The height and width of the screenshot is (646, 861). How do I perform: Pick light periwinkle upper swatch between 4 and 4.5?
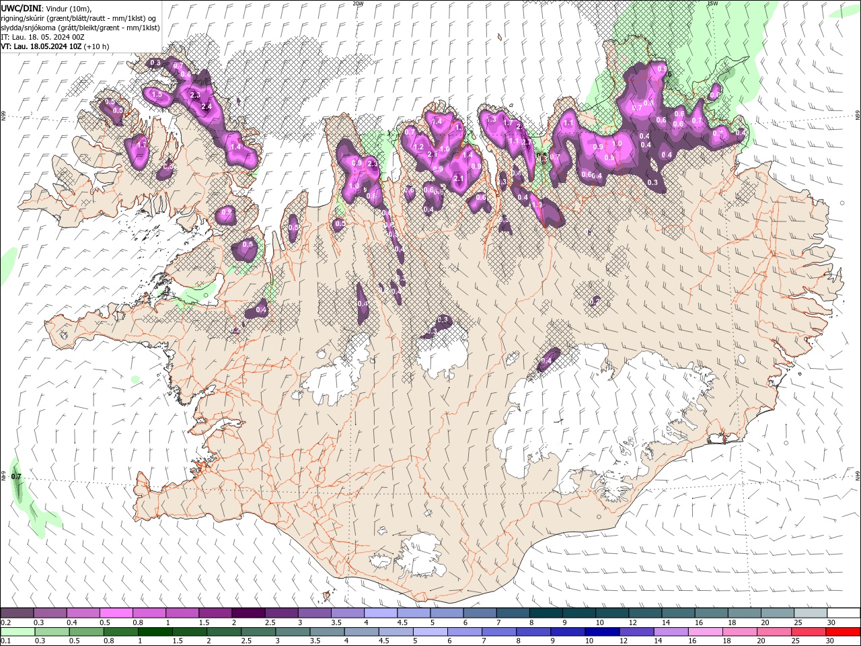click(x=381, y=613)
